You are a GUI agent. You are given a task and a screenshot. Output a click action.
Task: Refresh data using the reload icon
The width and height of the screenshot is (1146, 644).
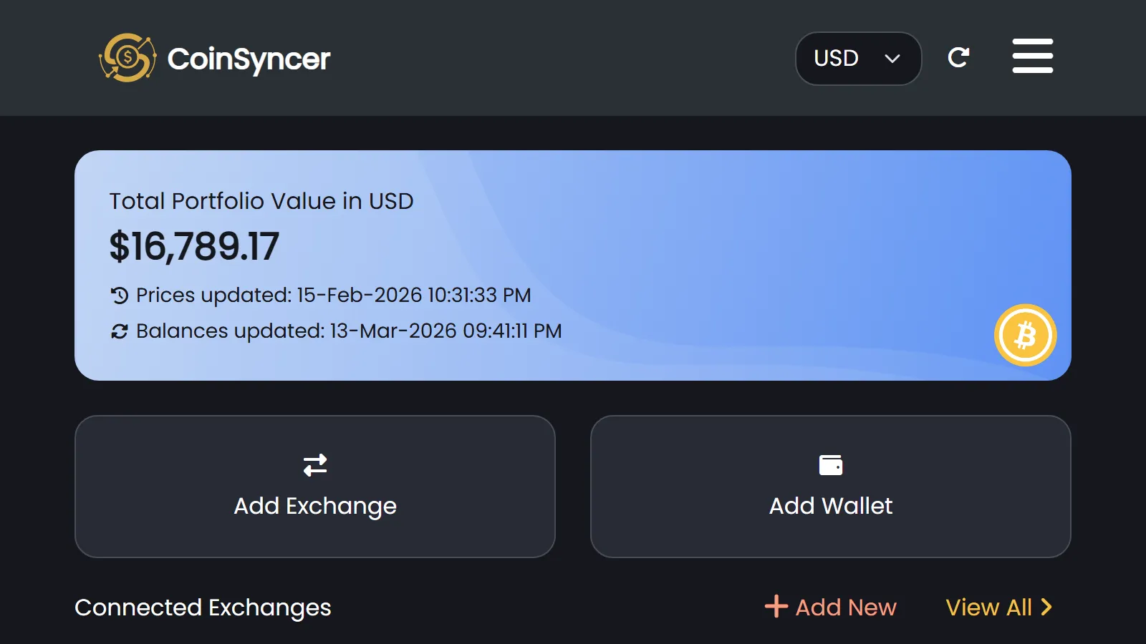click(x=958, y=57)
